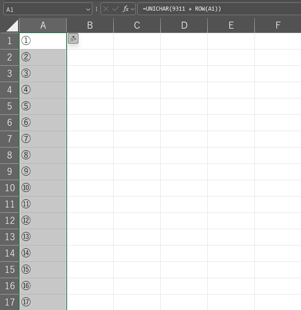Select row 14 header
The height and width of the screenshot is (310, 301).
(9, 254)
